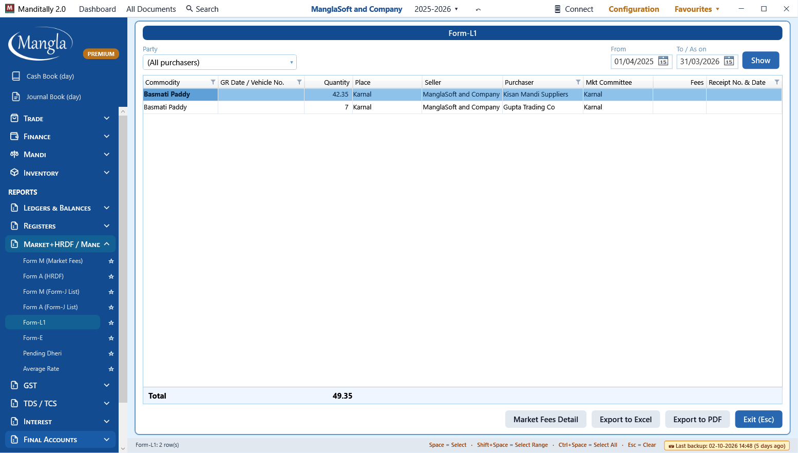
Task: Go to the Dashboard
Action: pos(98,9)
